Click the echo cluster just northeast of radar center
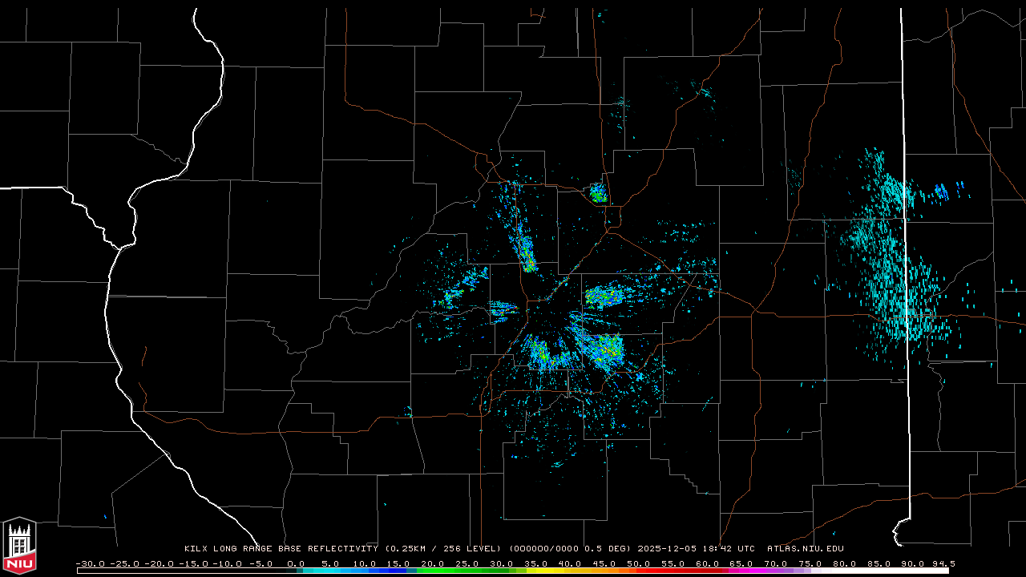 [607, 296]
